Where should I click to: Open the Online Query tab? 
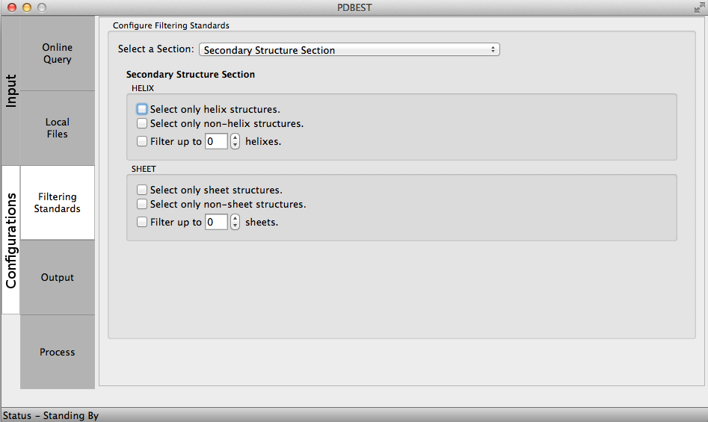(57, 54)
